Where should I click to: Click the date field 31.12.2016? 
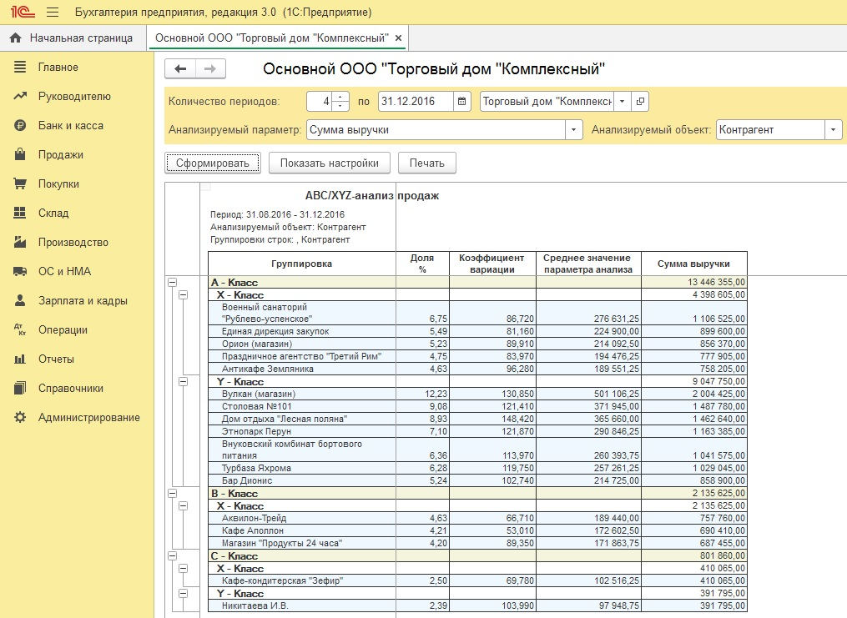pos(416,102)
